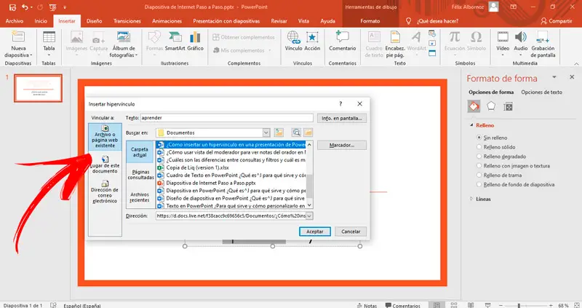Click the Compartir share button
The image size is (582, 308).
tap(556, 21)
